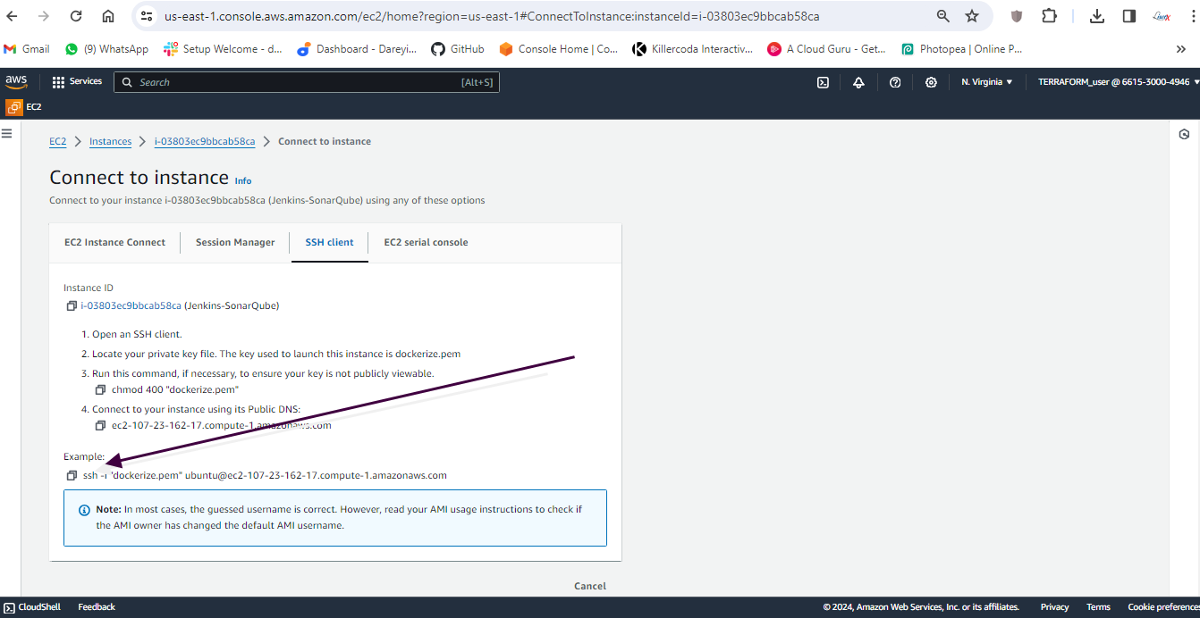The height and width of the screenshot is (618, 1200).
Task: Copy the example ssh command
Action: [x=72, y=476]
